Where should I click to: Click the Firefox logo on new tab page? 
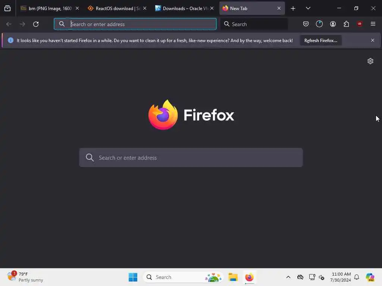pyautogui.click(x=191, y=115)
